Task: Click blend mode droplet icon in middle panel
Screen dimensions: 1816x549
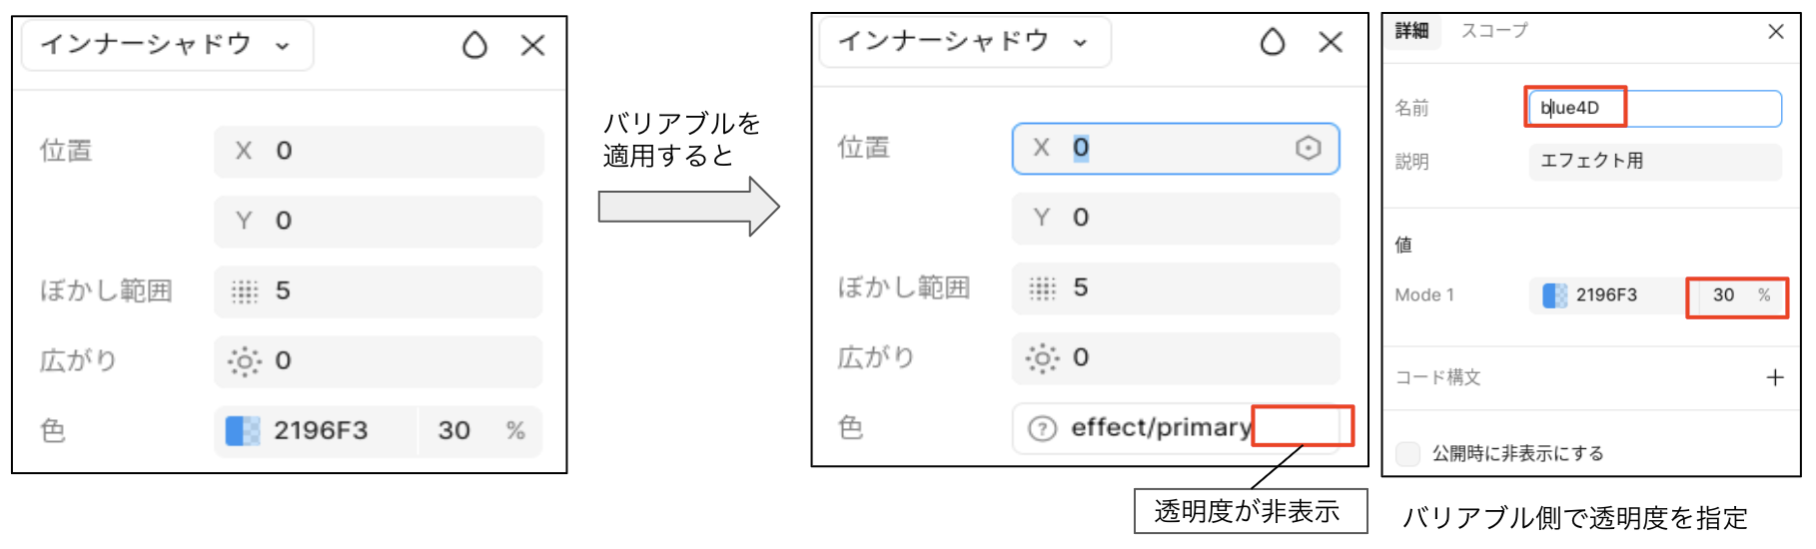Action: point(1272,42)
